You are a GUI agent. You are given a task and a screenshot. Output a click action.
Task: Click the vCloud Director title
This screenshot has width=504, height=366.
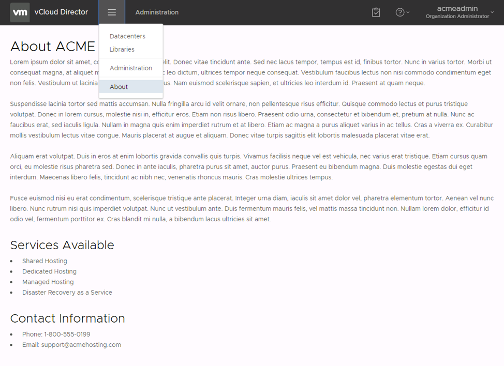click(65, 12)
